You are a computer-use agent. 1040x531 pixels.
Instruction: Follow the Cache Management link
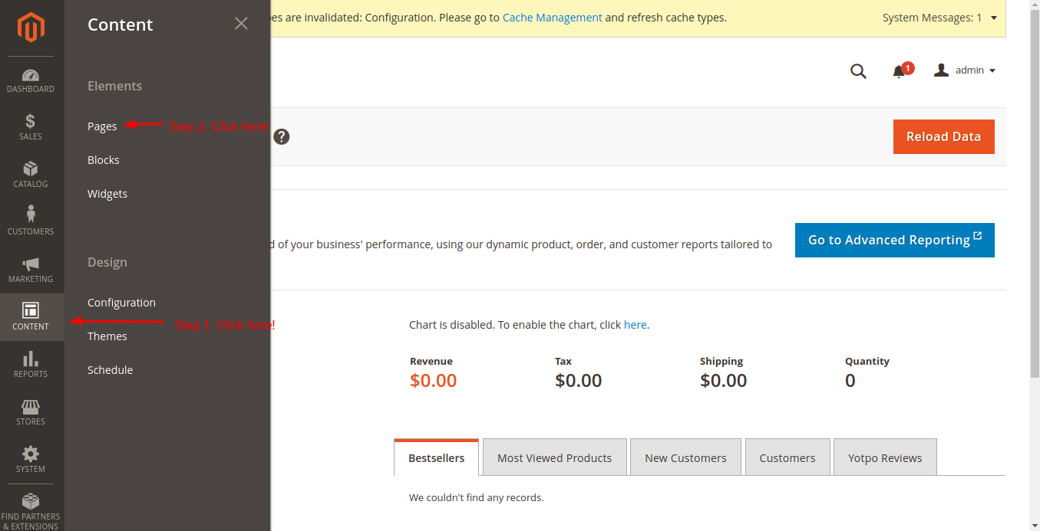552,18
